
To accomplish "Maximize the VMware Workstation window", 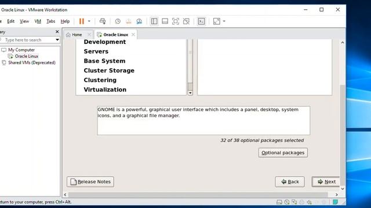I will tap(321, 10).
